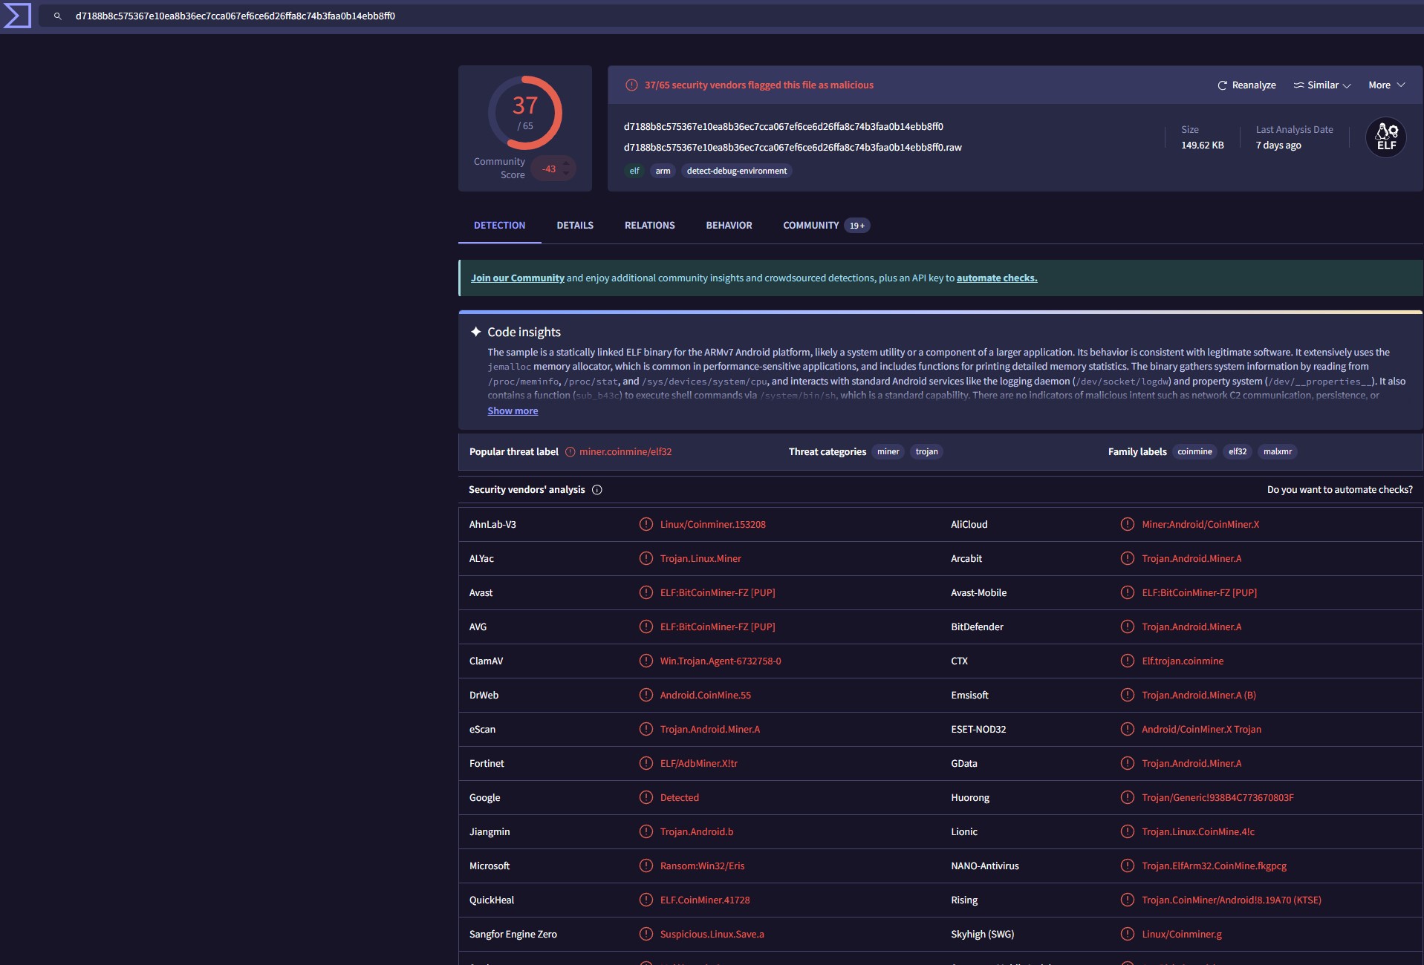
Task: Click the detect-debug-environment tag
Action: tap(736, 171)
